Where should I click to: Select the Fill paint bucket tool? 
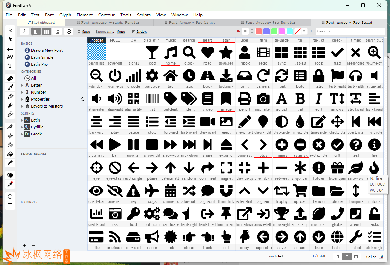pos(10,154)
